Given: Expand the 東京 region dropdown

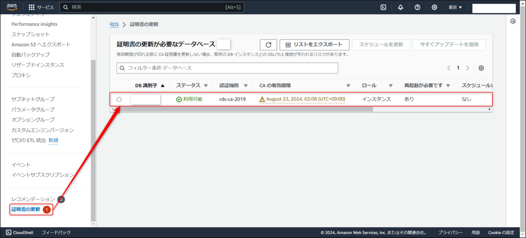Looking at the screenshot, I should tap(455, 7).
